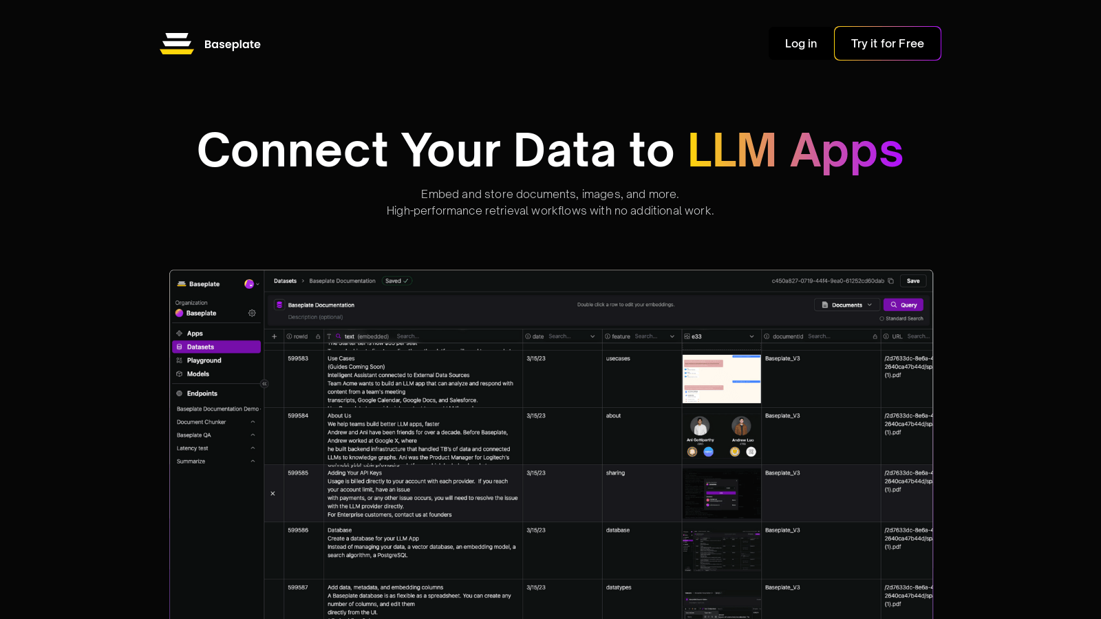Open the date column dropdown arrow
This screenshot has width=1101, height=619.
tap(592, 336)
